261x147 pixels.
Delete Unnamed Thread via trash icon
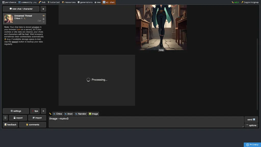(44, 22)
